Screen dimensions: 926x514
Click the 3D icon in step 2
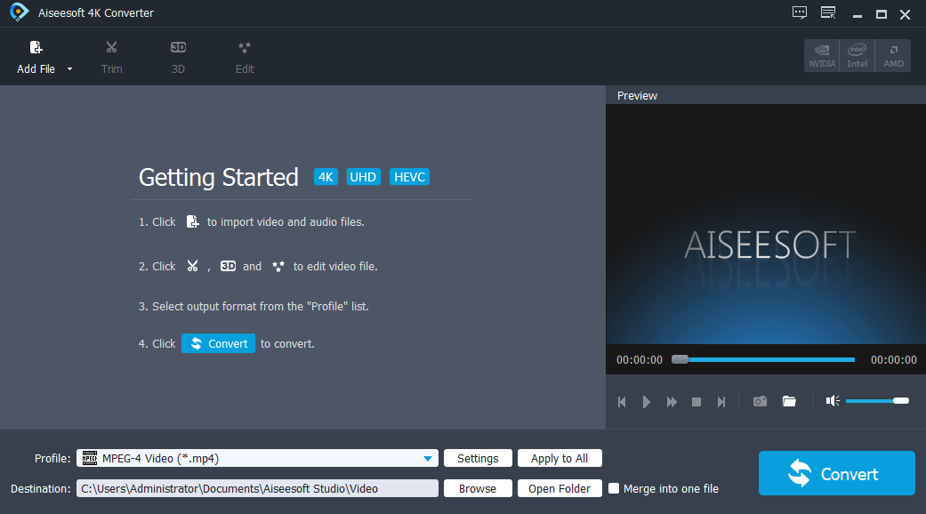(x=228, y=266)
